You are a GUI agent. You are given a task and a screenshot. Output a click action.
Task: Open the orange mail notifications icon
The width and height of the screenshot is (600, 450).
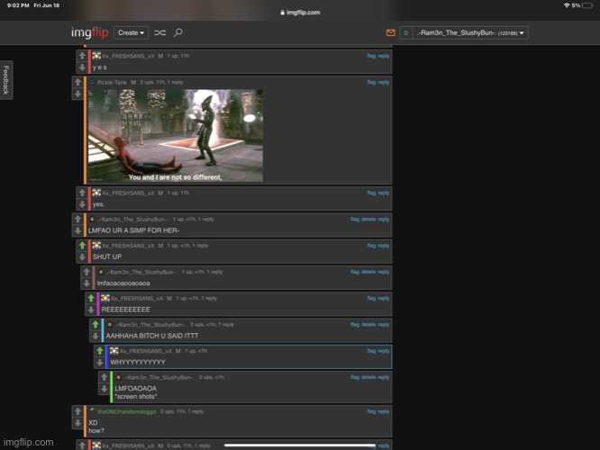pyautogui.click(x=390, y=33)
